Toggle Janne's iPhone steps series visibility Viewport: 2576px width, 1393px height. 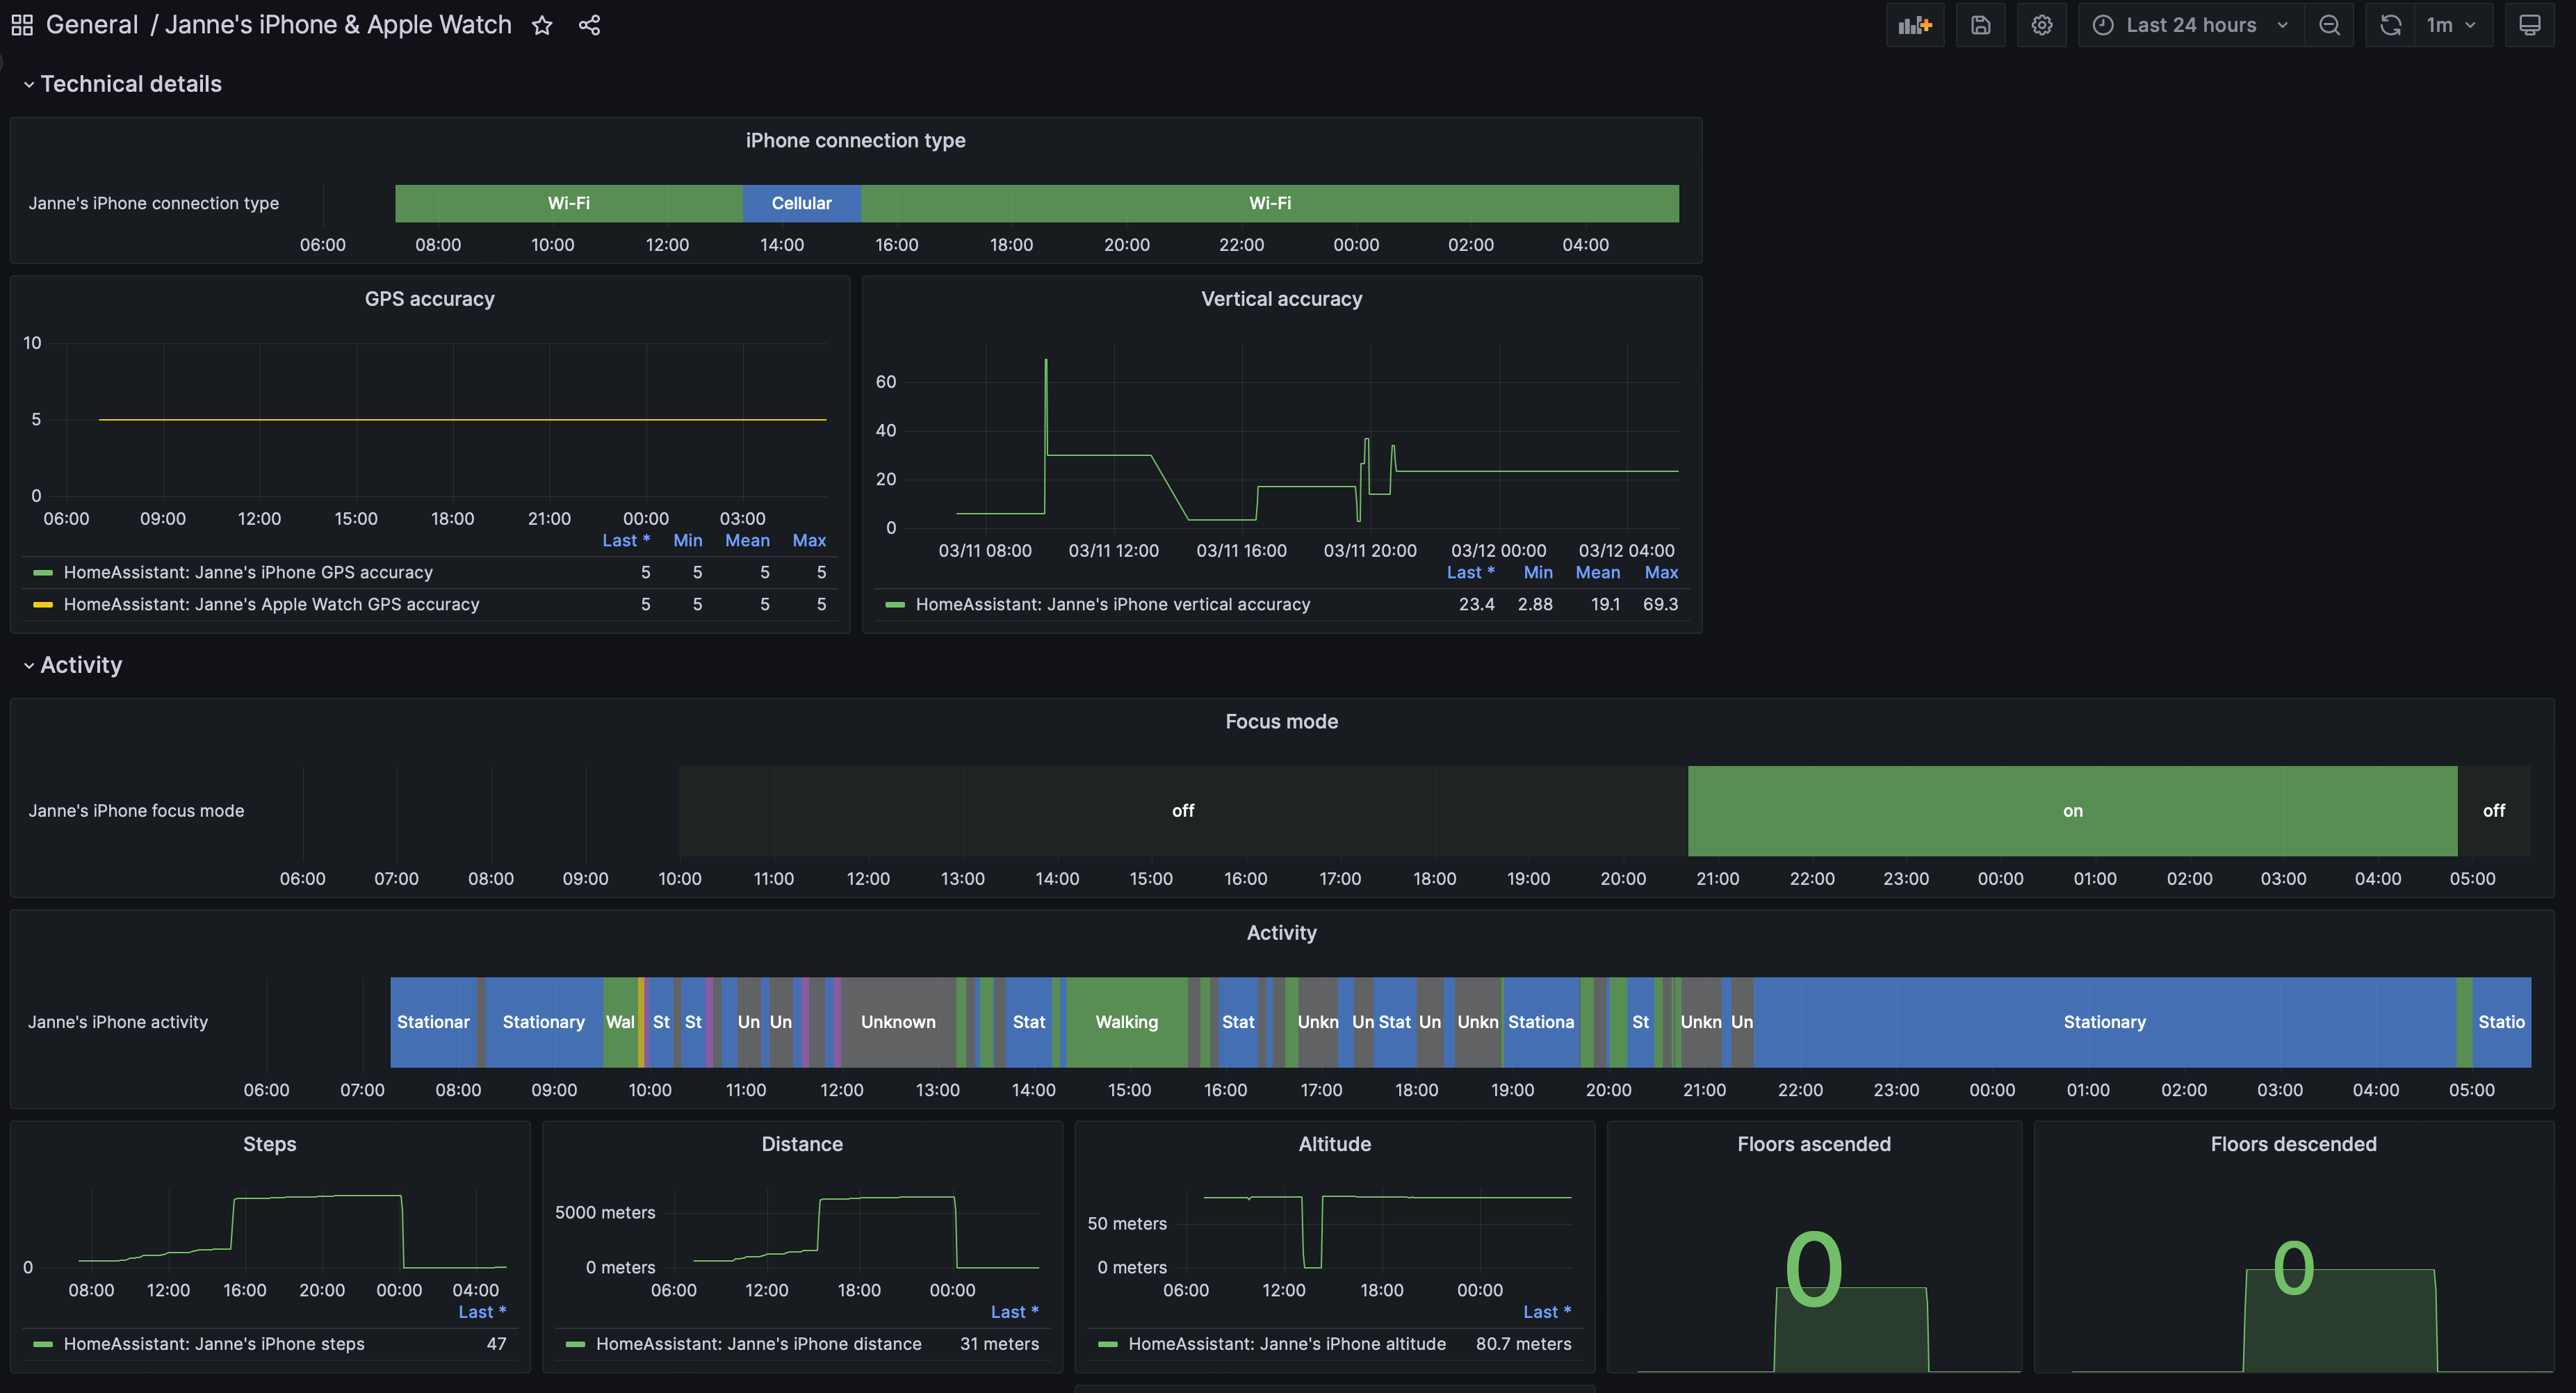(x=215, y=1344)
